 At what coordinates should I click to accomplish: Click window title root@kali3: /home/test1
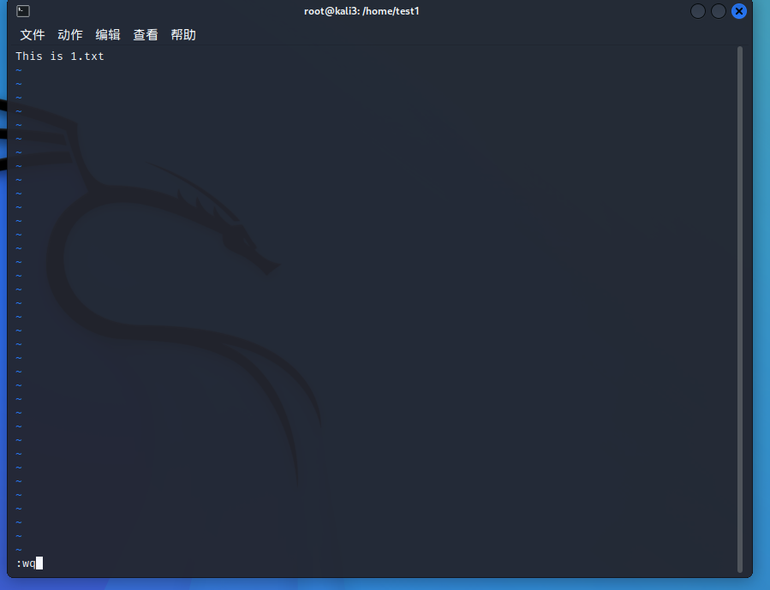tap(361, 11)
